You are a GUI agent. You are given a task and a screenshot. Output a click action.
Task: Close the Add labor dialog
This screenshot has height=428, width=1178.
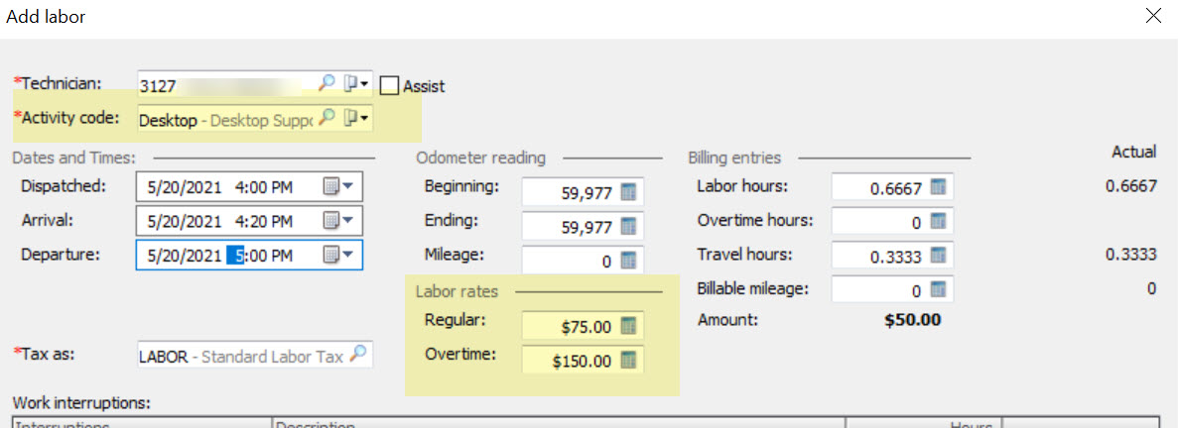[x=1153, y=16]
